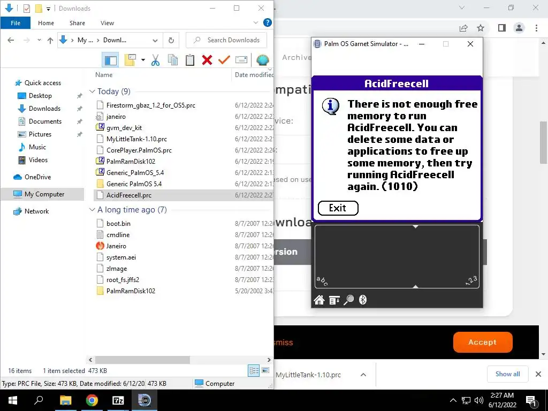Screen dimensions: 548x411
Task: Open New folder dropdown arrow
Action: click(143, 60)
